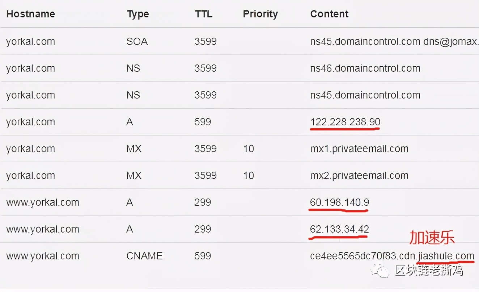
Task: Click mx1.privateemail.com entry
Action: (x=359, y=149)
